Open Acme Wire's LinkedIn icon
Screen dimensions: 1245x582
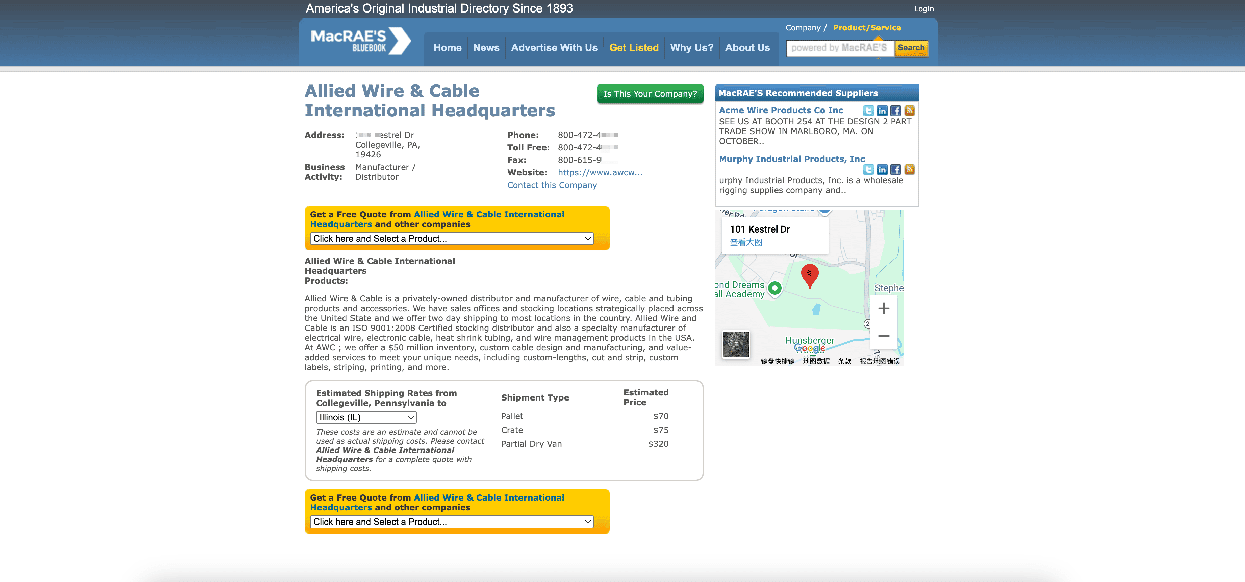tap(882, 111)
